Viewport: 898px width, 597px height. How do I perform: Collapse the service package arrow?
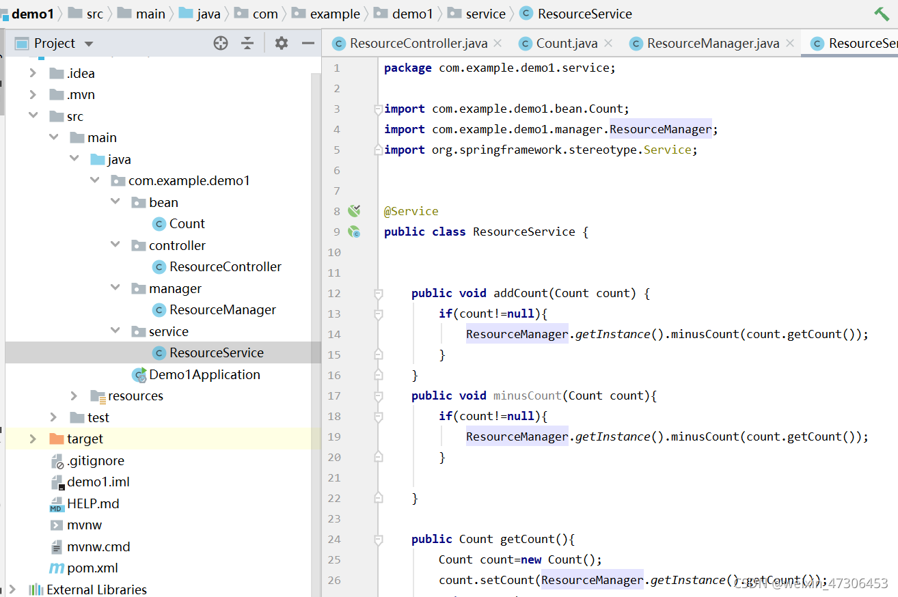115,331
